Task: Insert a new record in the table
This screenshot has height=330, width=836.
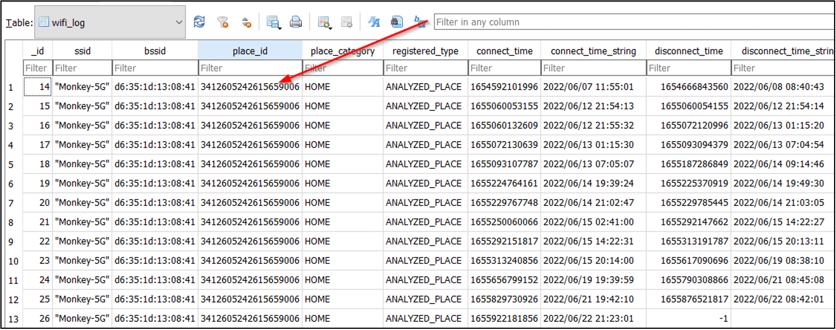Action: tap(324, 22)
